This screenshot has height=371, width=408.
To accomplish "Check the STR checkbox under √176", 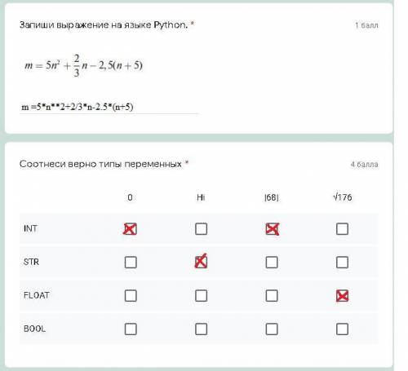I will tap(342, 263).
